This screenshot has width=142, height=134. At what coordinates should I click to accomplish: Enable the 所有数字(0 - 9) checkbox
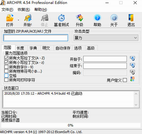pyautogui.click(x=6, y=67)
